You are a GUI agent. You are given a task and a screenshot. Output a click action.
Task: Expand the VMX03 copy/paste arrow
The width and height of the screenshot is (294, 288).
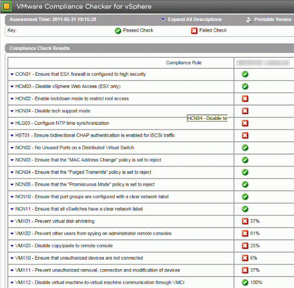pyautogui.click(x=12, y=246)
